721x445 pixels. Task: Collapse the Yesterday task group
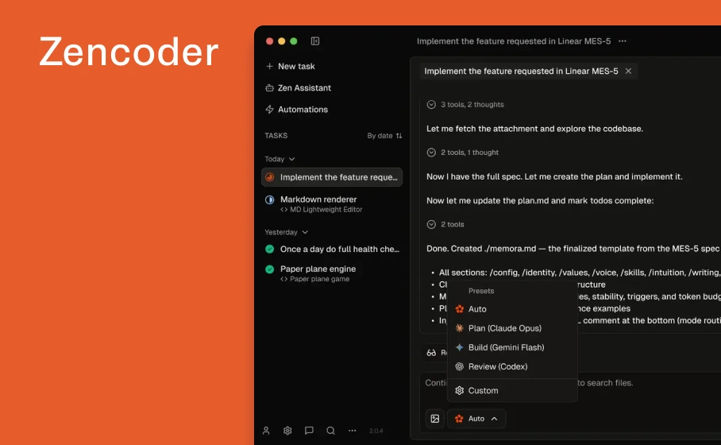point(286,232)
